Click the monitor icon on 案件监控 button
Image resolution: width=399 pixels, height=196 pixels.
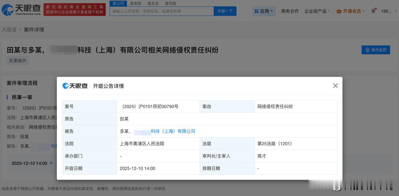coord(367,50)
